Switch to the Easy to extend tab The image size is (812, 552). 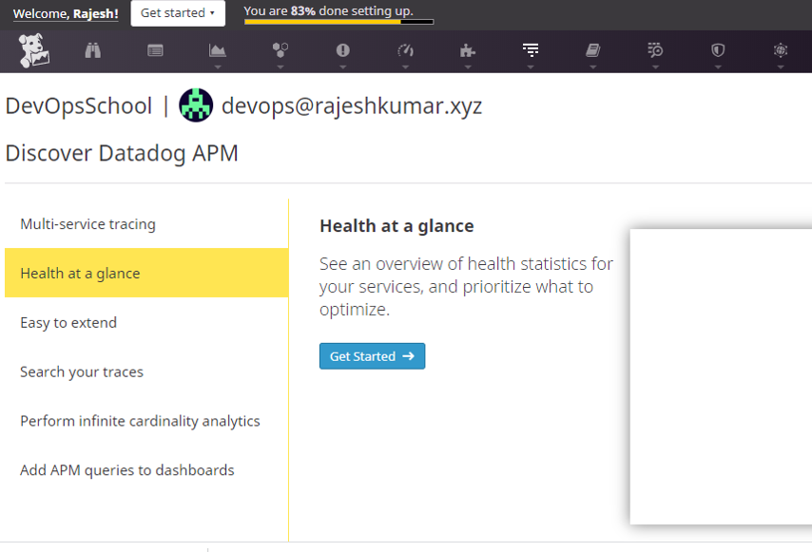pos(68,323)
